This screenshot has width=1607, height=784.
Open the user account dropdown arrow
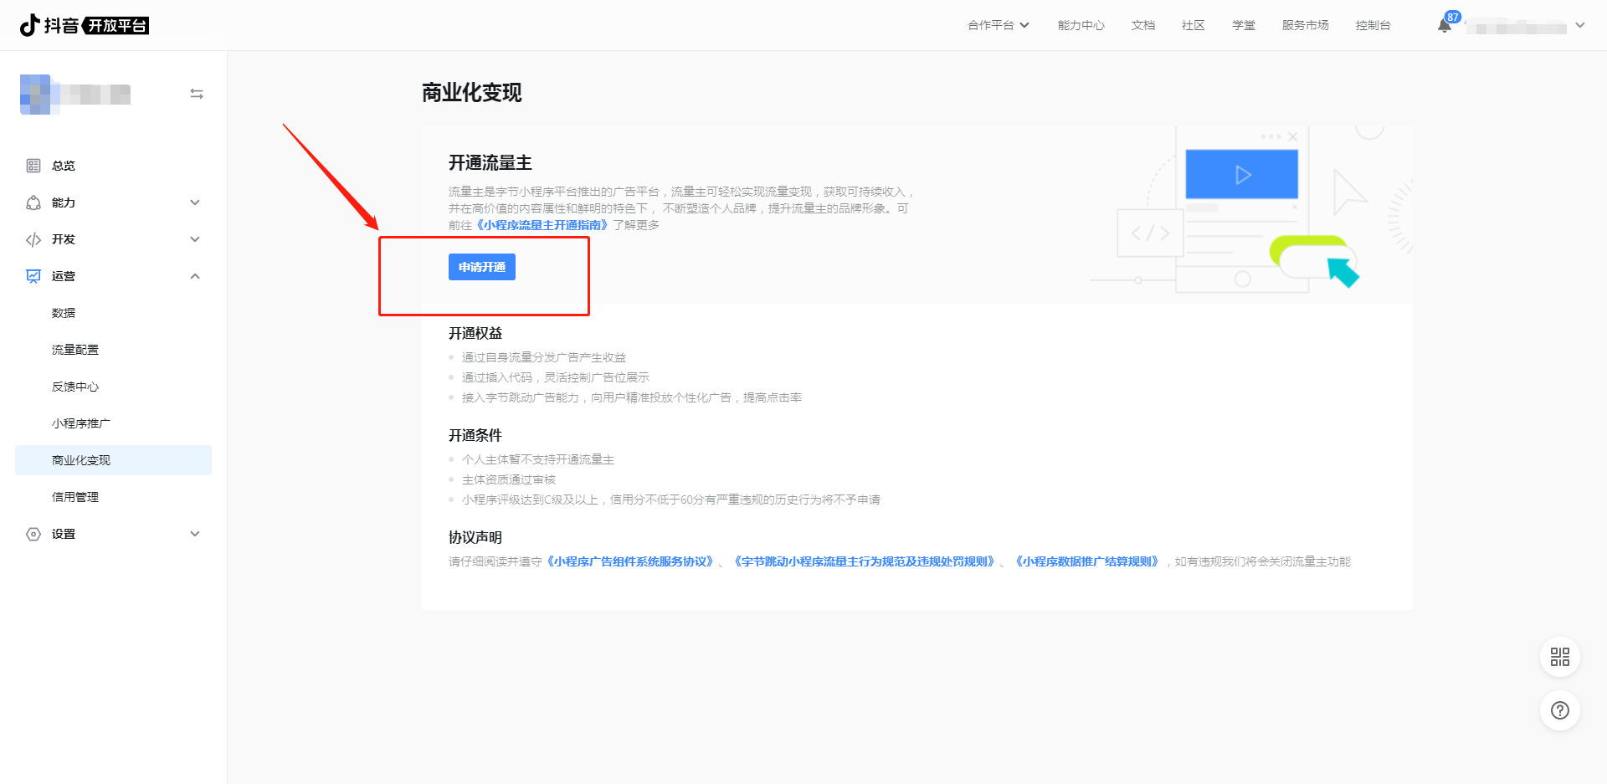click(x=1580, y=25)
